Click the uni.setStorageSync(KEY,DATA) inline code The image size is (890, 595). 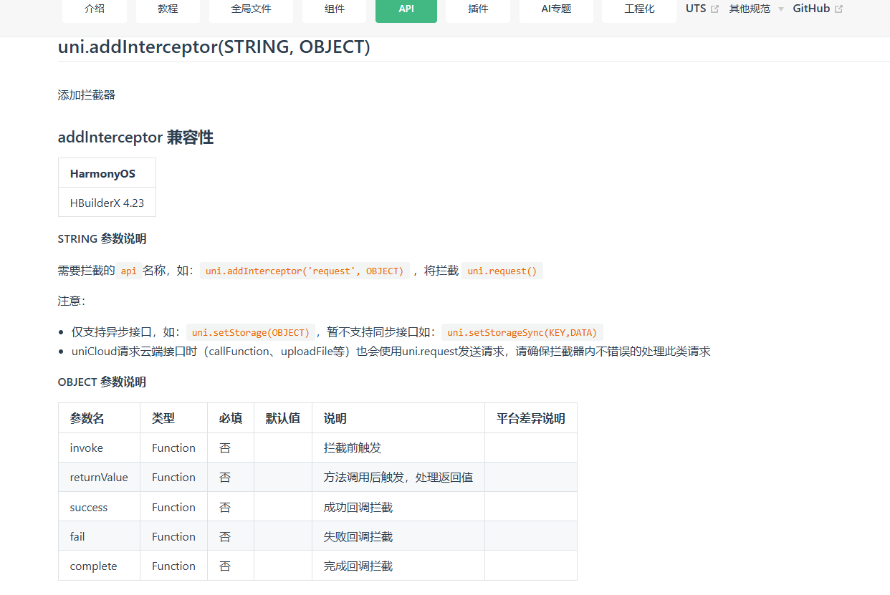(x=522, y=332)
